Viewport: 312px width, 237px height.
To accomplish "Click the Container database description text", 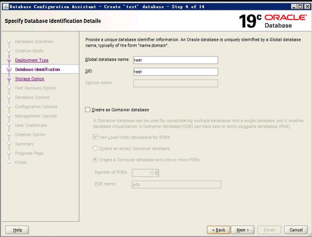I will (x=198, y=123).
